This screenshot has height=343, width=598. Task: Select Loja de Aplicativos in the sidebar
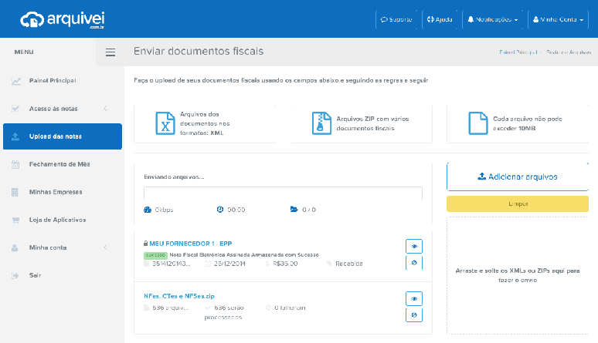pyautogui.click(x=56, y=220)
